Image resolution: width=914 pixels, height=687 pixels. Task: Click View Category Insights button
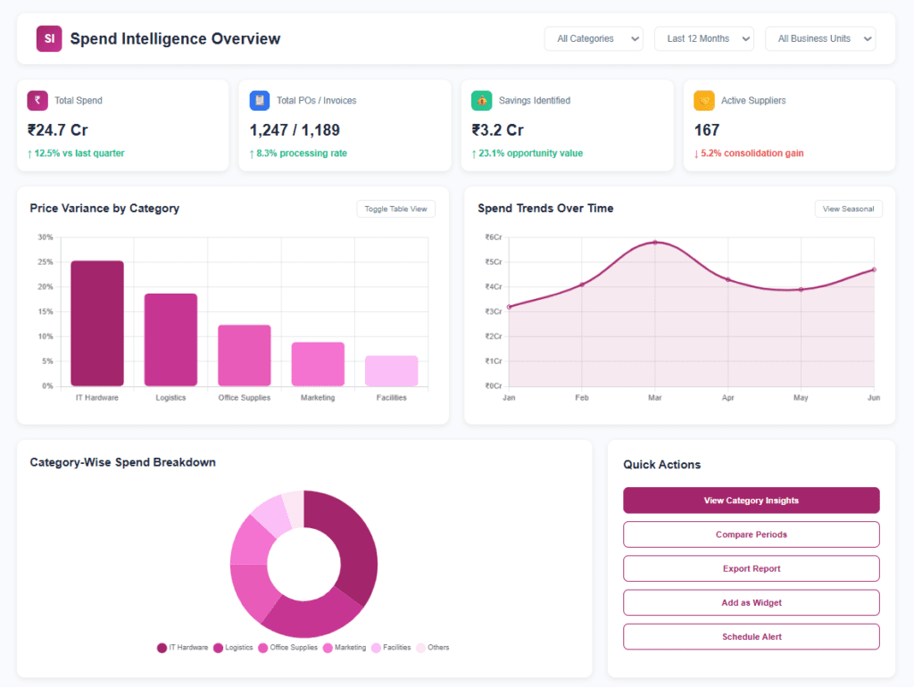coord(751,501)
